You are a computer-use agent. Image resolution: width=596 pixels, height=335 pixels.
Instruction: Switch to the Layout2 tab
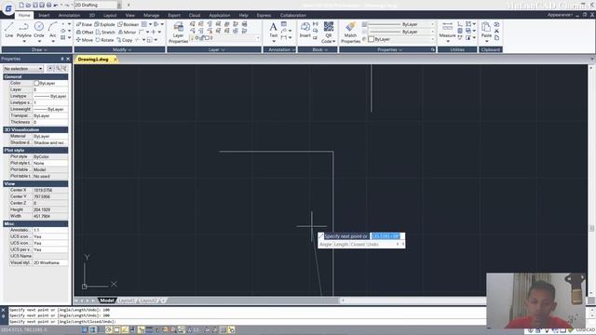coord(148,301)
